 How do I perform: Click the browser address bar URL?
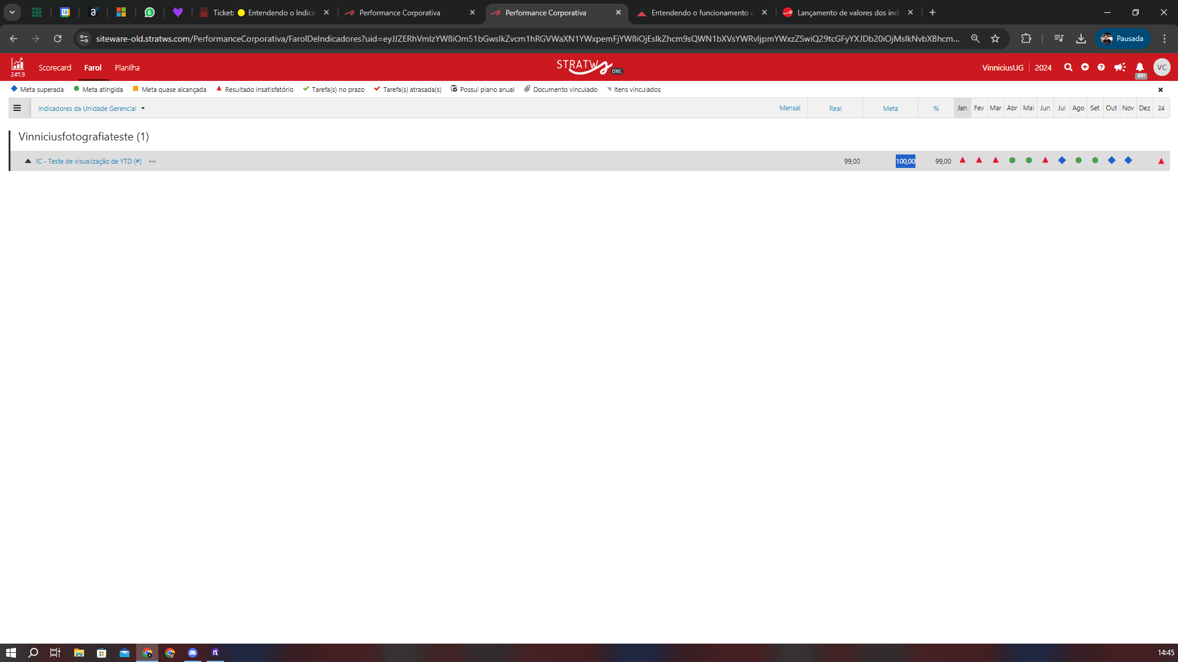(528, 39)
